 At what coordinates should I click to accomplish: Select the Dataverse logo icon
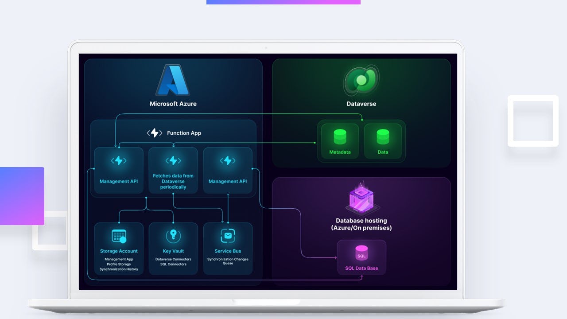point(361,81)
